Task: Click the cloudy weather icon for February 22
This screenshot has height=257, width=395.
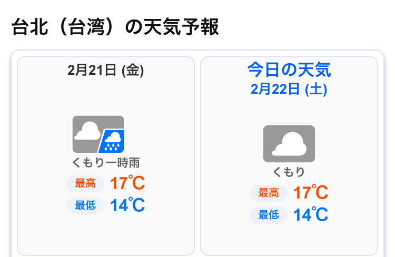Action: click(x=289, y=144)
